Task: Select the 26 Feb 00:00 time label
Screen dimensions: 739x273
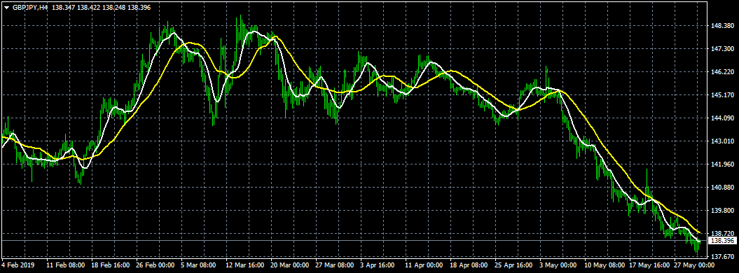Action: [x=155, y=265]
